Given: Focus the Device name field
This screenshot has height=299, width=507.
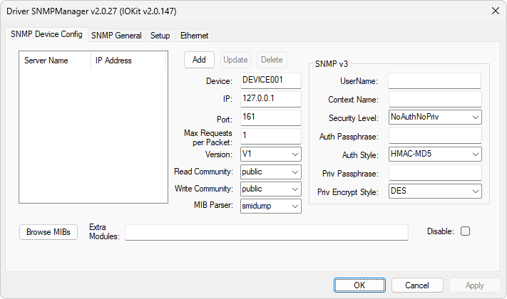Looking at the screenshot, I should point(271,80).
